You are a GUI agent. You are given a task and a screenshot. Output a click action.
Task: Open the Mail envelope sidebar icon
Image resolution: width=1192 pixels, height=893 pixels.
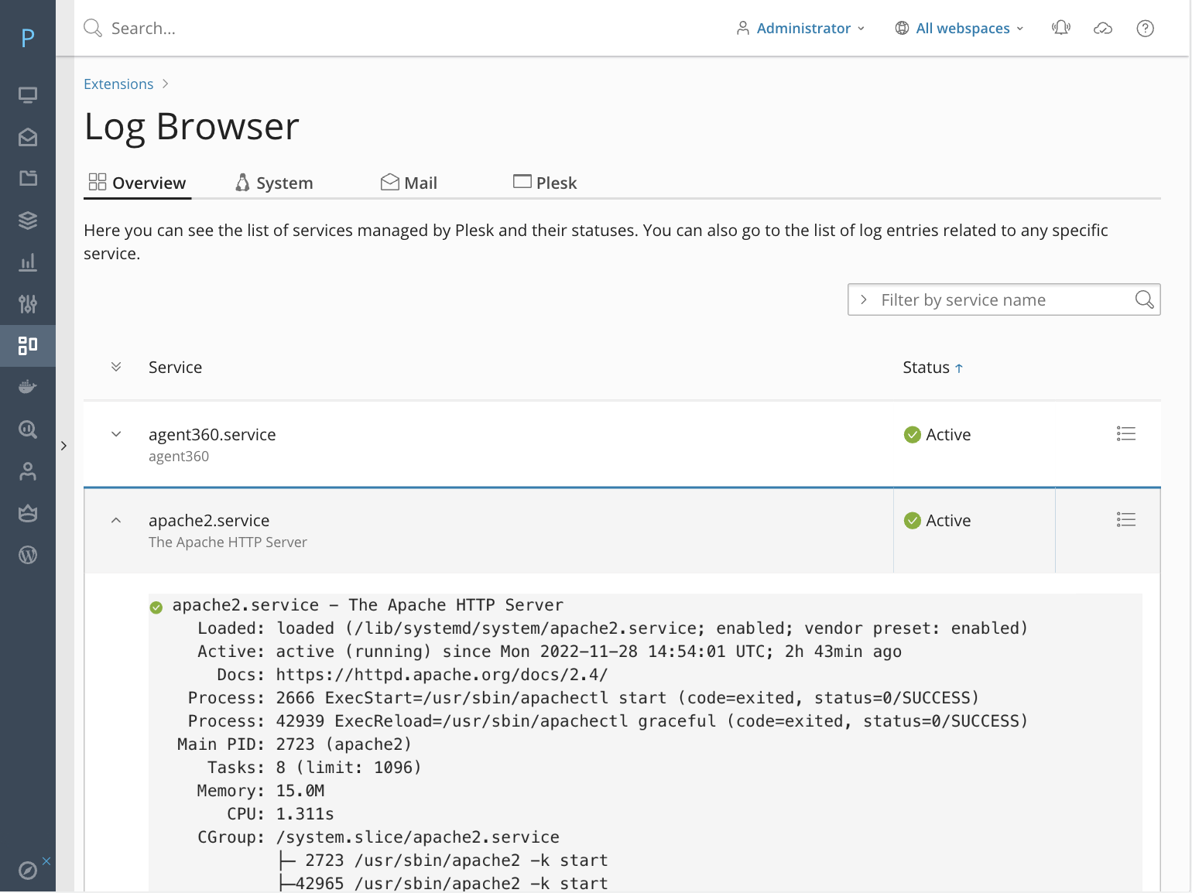point(28,138)
